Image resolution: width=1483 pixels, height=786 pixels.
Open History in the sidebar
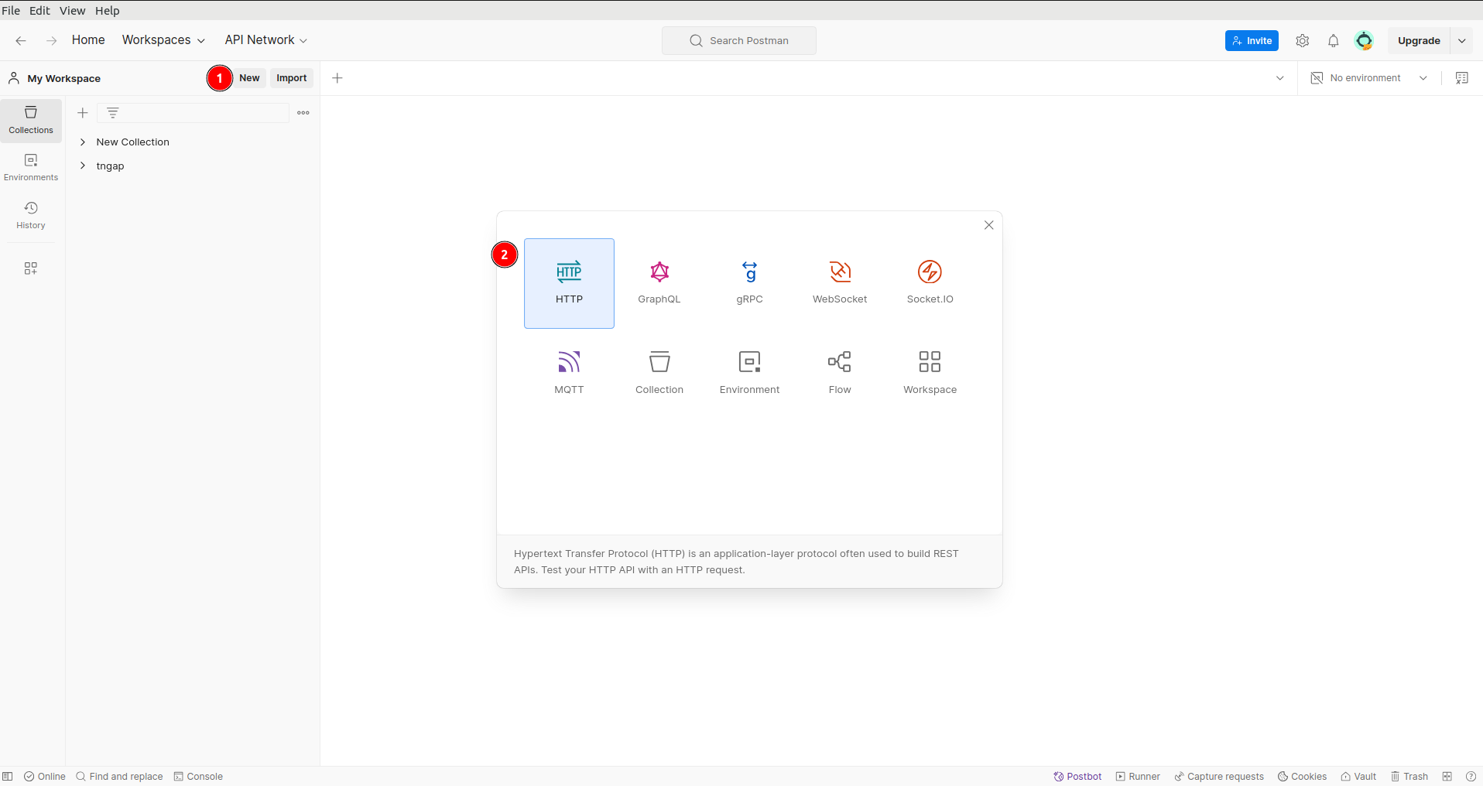(31, 216)
